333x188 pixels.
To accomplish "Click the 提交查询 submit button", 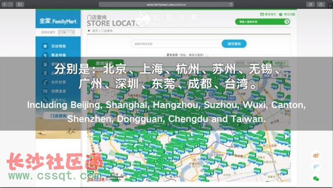I will pos(234,44).
